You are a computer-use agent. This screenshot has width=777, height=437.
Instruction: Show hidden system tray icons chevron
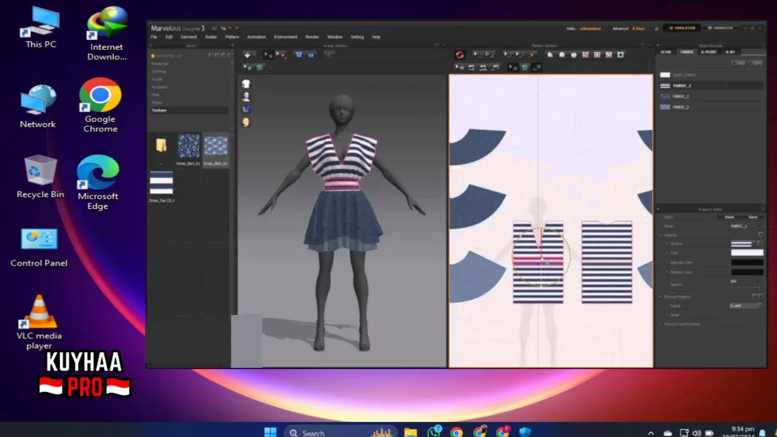click(x=651, y=433)
